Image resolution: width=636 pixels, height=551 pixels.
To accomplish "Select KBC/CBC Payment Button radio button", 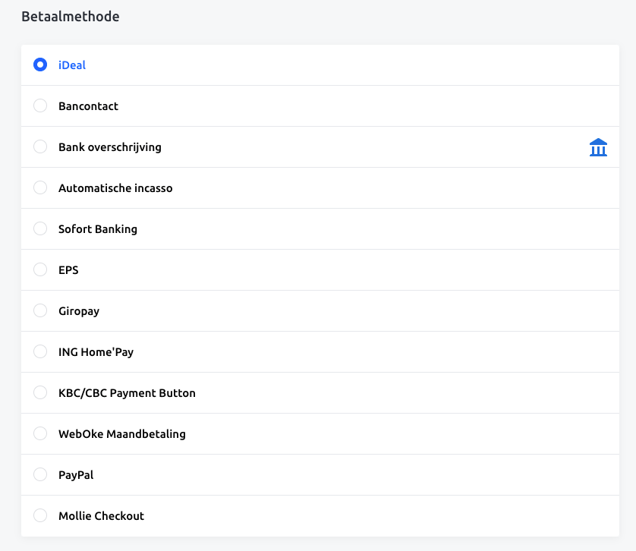I will pos(40,393).
